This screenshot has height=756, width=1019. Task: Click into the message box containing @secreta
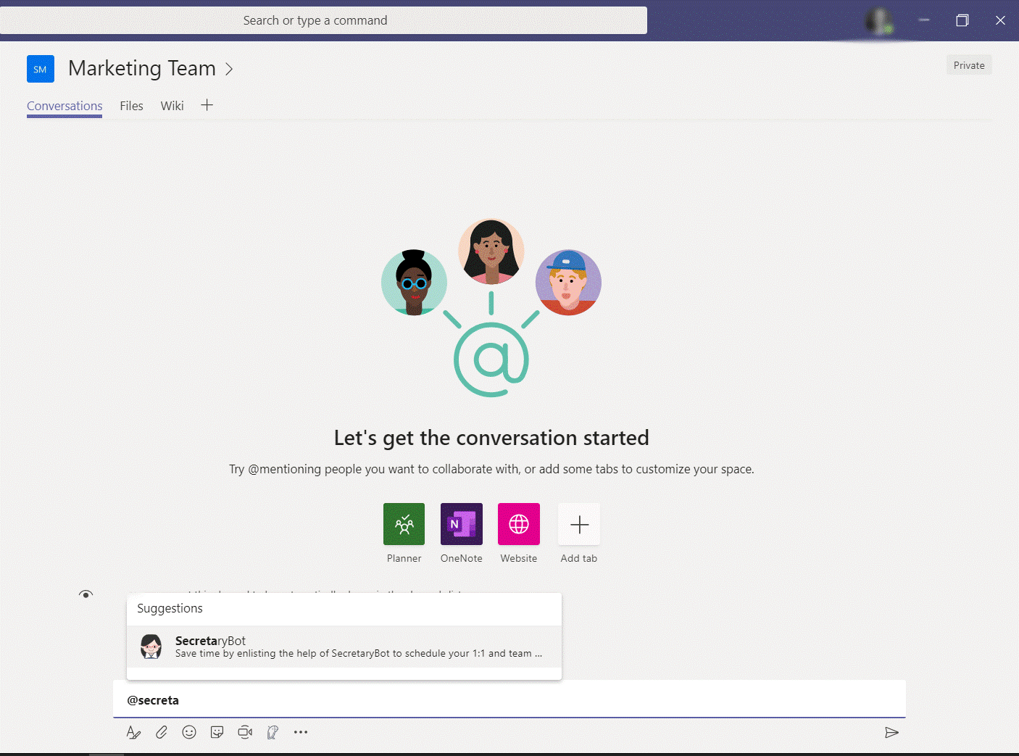coord(510,699)
